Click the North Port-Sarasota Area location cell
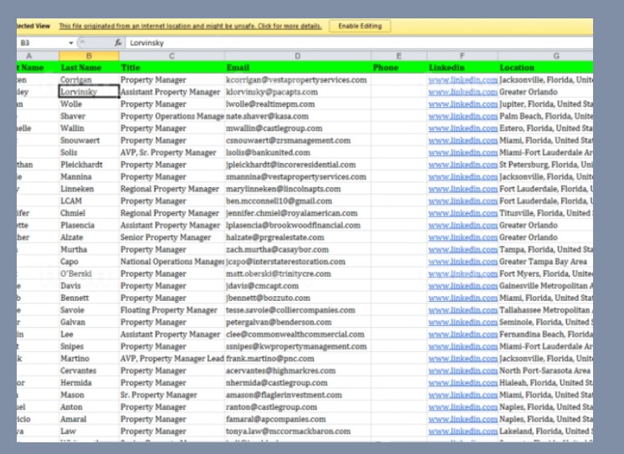Viewport: 624px width, 454px height. (545, 371)
